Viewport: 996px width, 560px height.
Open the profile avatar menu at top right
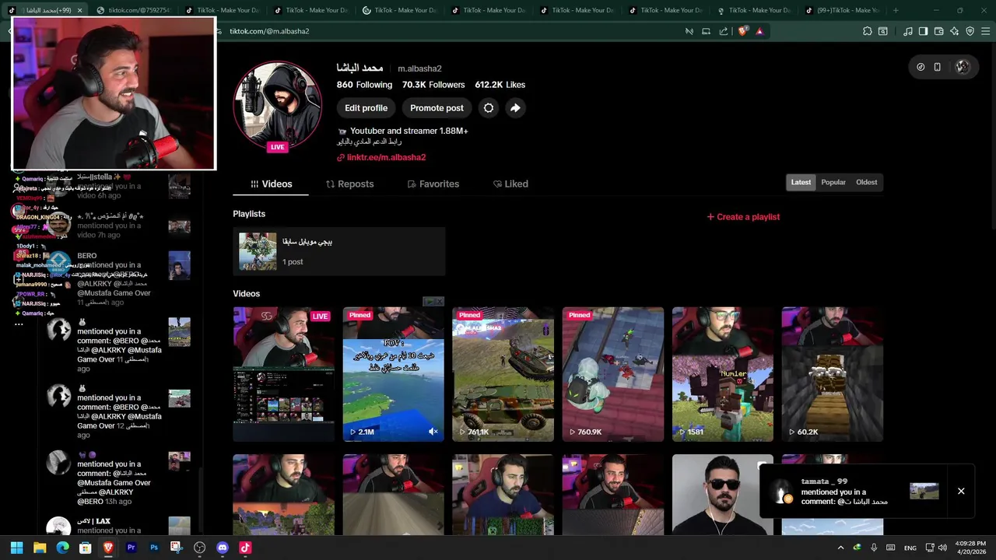point(963,67)
